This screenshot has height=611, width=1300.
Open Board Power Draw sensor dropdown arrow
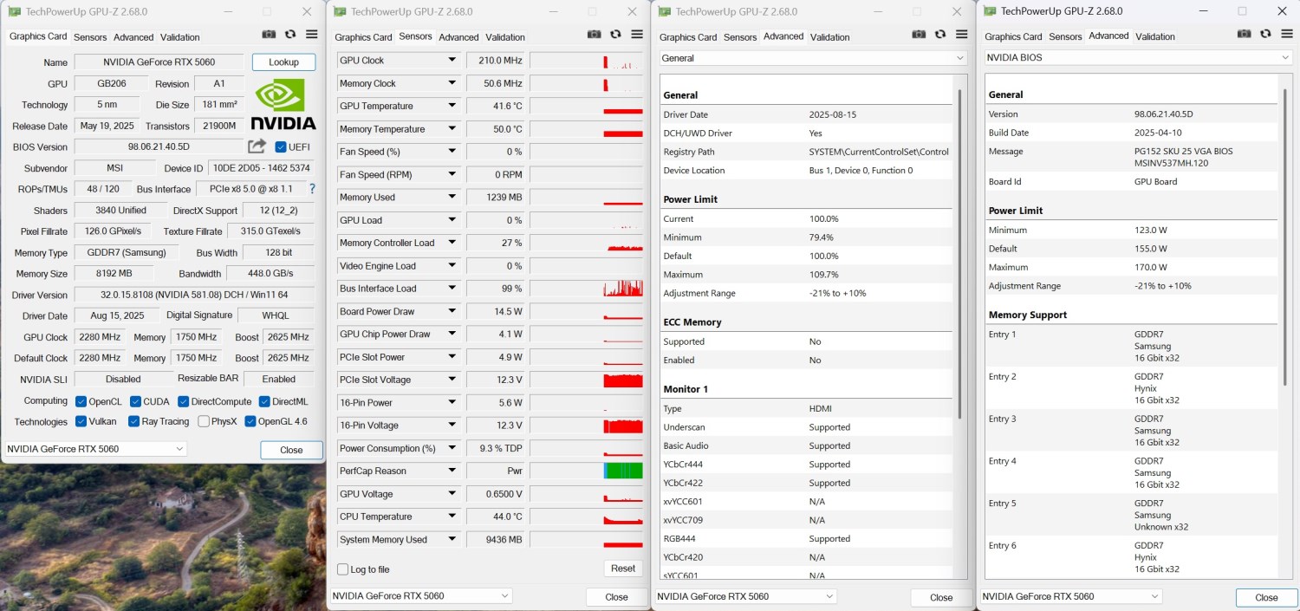point(452,311)
